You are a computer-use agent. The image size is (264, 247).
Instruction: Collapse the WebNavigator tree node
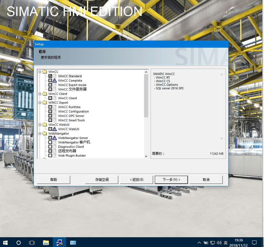point(40,133)
